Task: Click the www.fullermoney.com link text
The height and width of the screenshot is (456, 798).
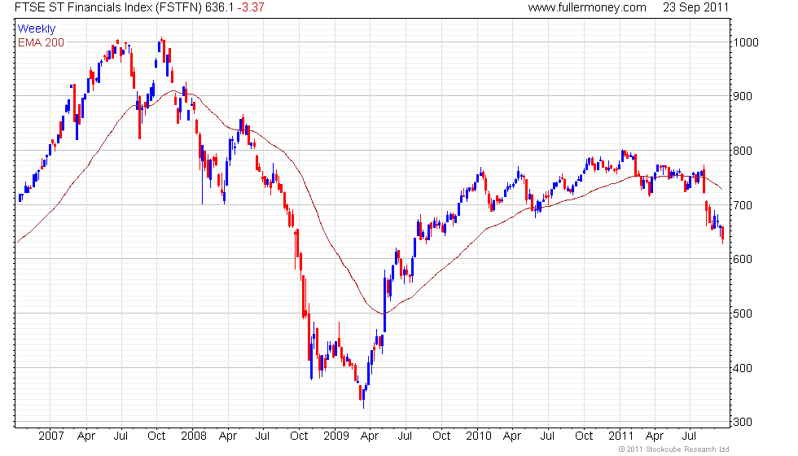Action: (587, 7)
